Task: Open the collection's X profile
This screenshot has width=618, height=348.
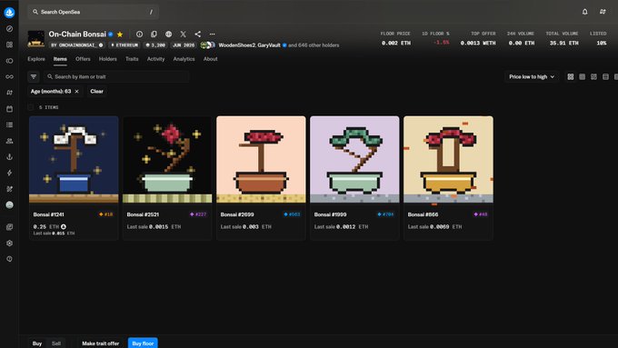Action: 183,35
